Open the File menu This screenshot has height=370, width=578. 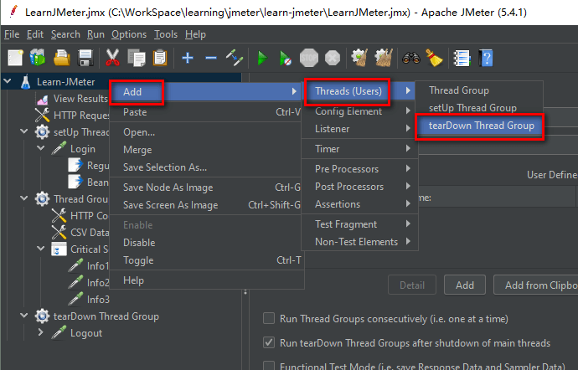[x=12, y=34]
